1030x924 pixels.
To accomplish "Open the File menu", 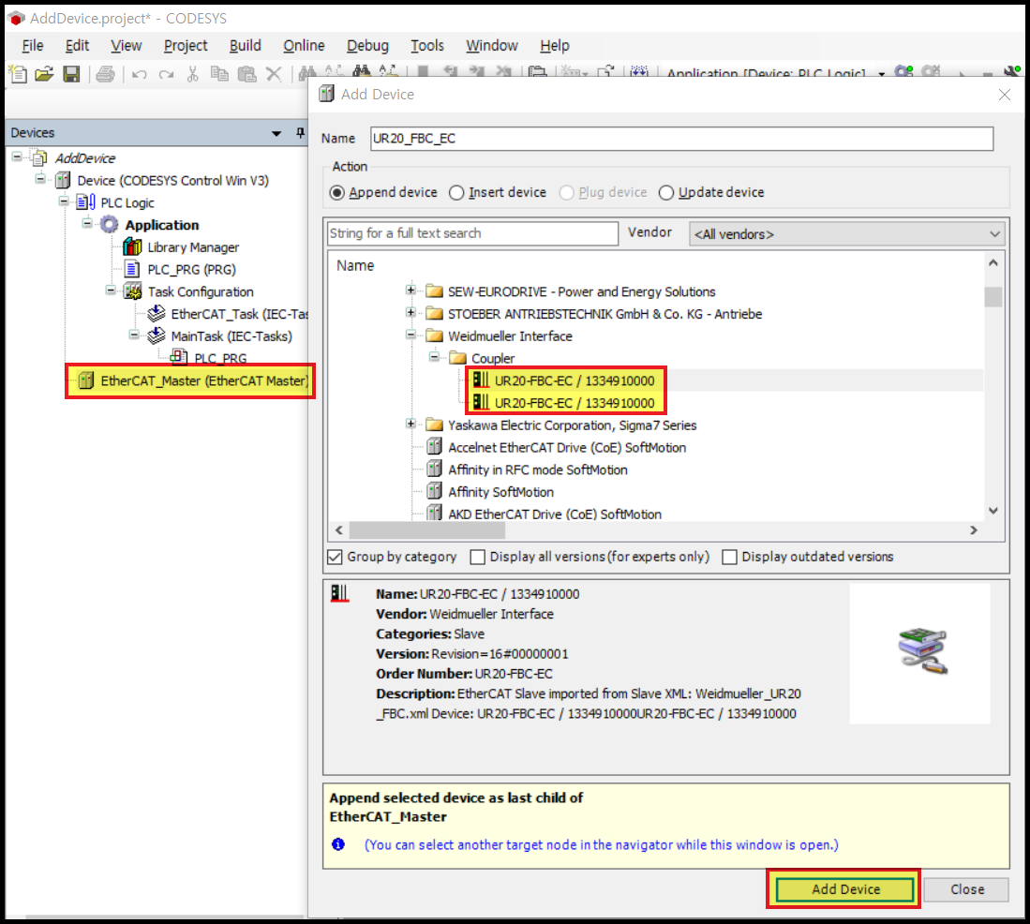I will [x=33, y=45].
